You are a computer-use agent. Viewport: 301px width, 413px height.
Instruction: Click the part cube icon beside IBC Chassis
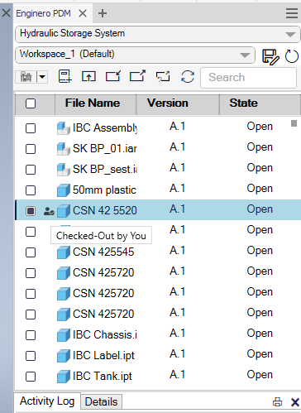click(64, 335)
